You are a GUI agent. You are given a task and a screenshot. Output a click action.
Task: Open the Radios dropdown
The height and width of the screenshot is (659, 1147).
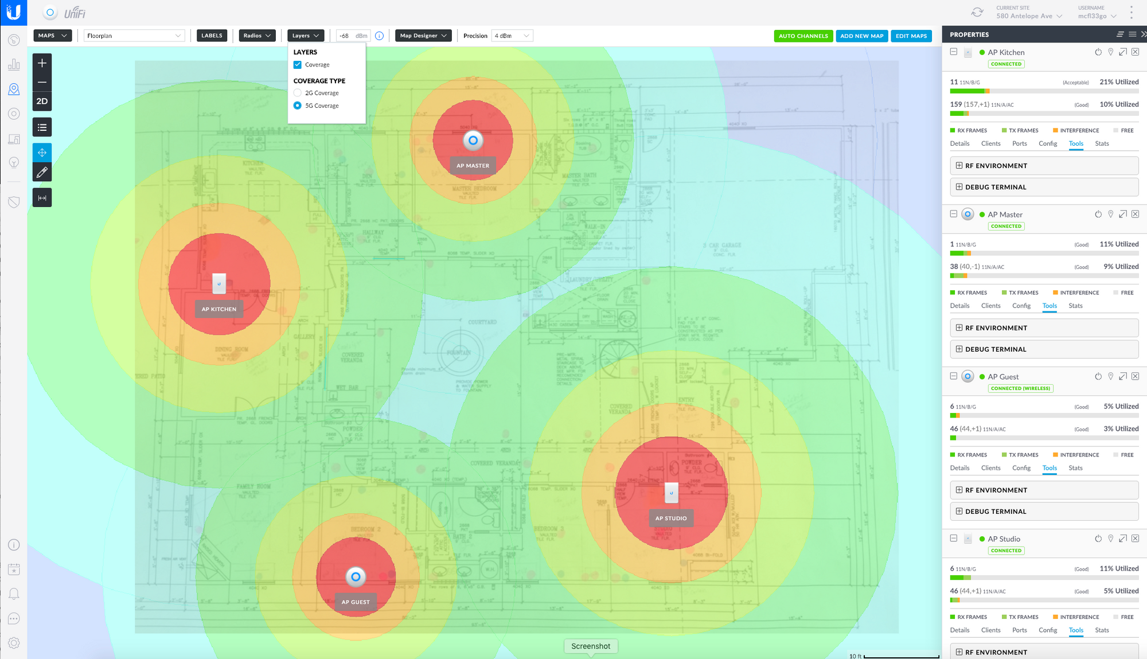tap(256, 36)
